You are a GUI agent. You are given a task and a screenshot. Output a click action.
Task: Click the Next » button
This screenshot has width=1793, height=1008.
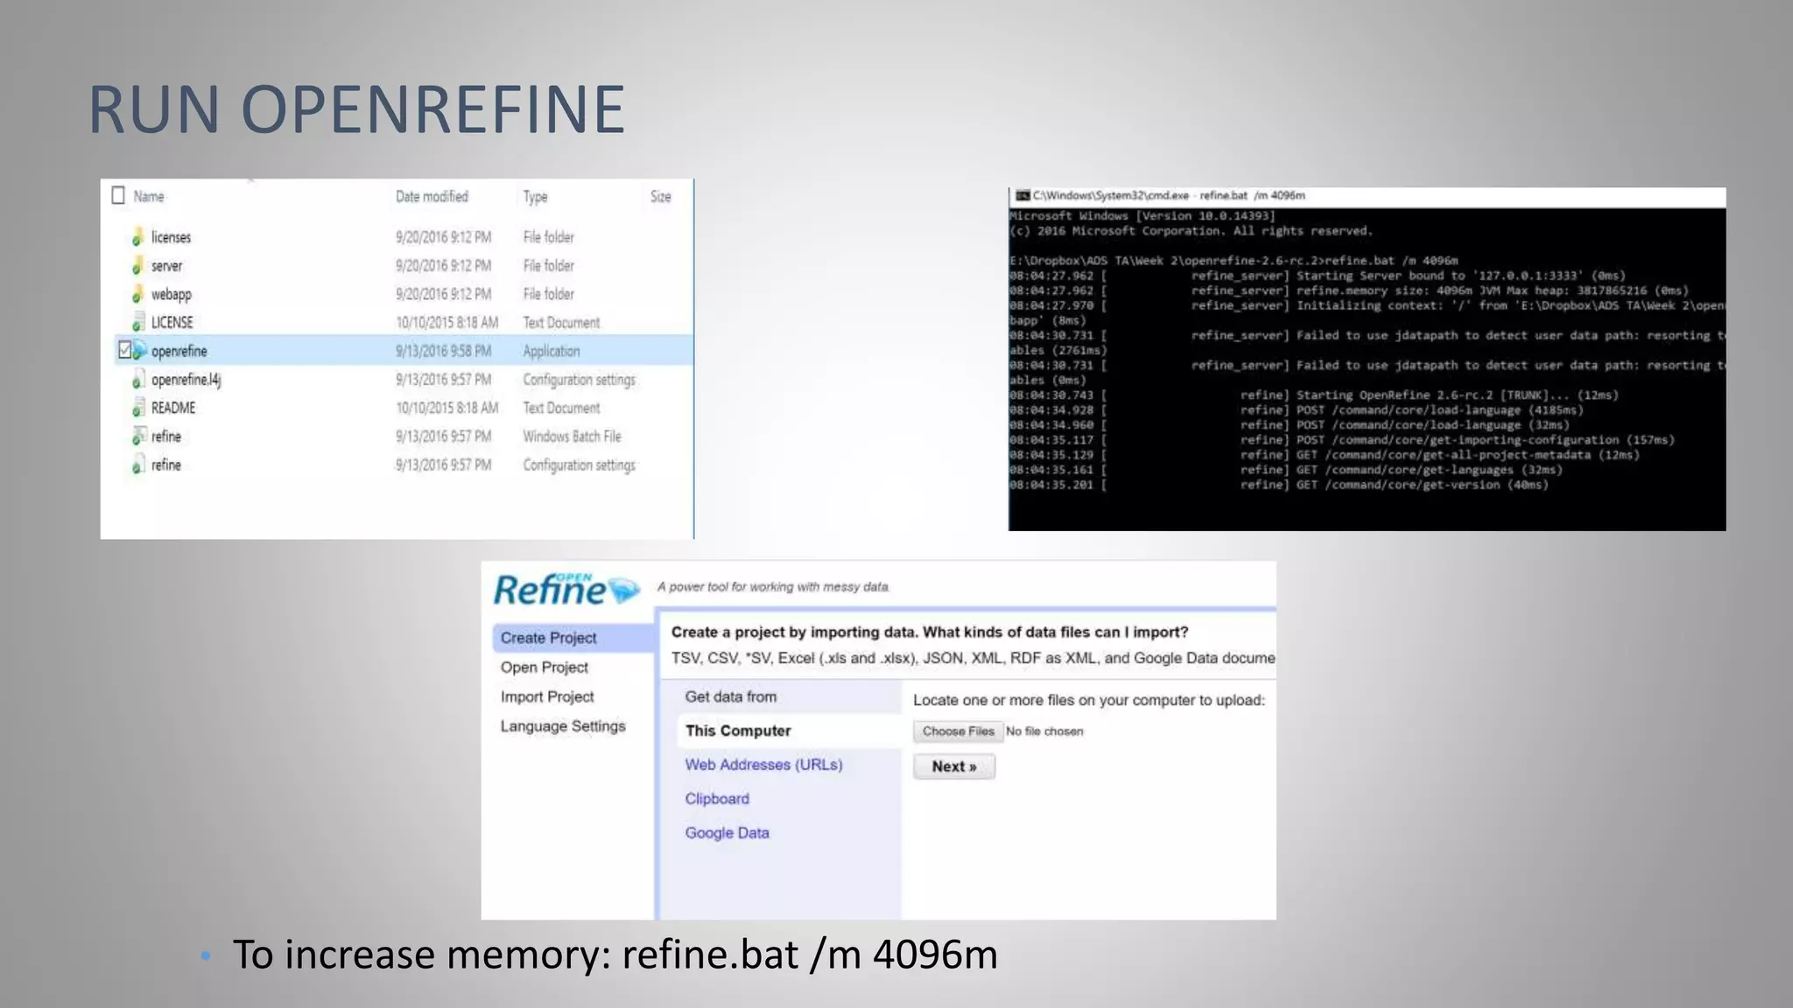coord(954,766)
